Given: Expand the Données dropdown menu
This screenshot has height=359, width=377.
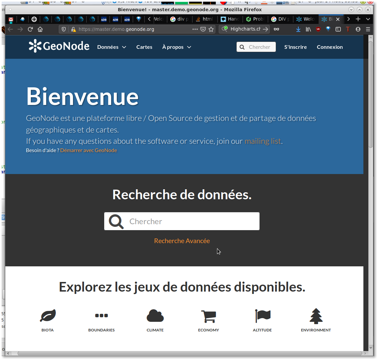Looking at the screenshot, I should click(112, 47).
